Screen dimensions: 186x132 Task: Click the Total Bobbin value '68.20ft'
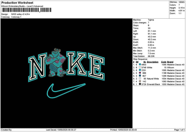(x=151, y=56)
